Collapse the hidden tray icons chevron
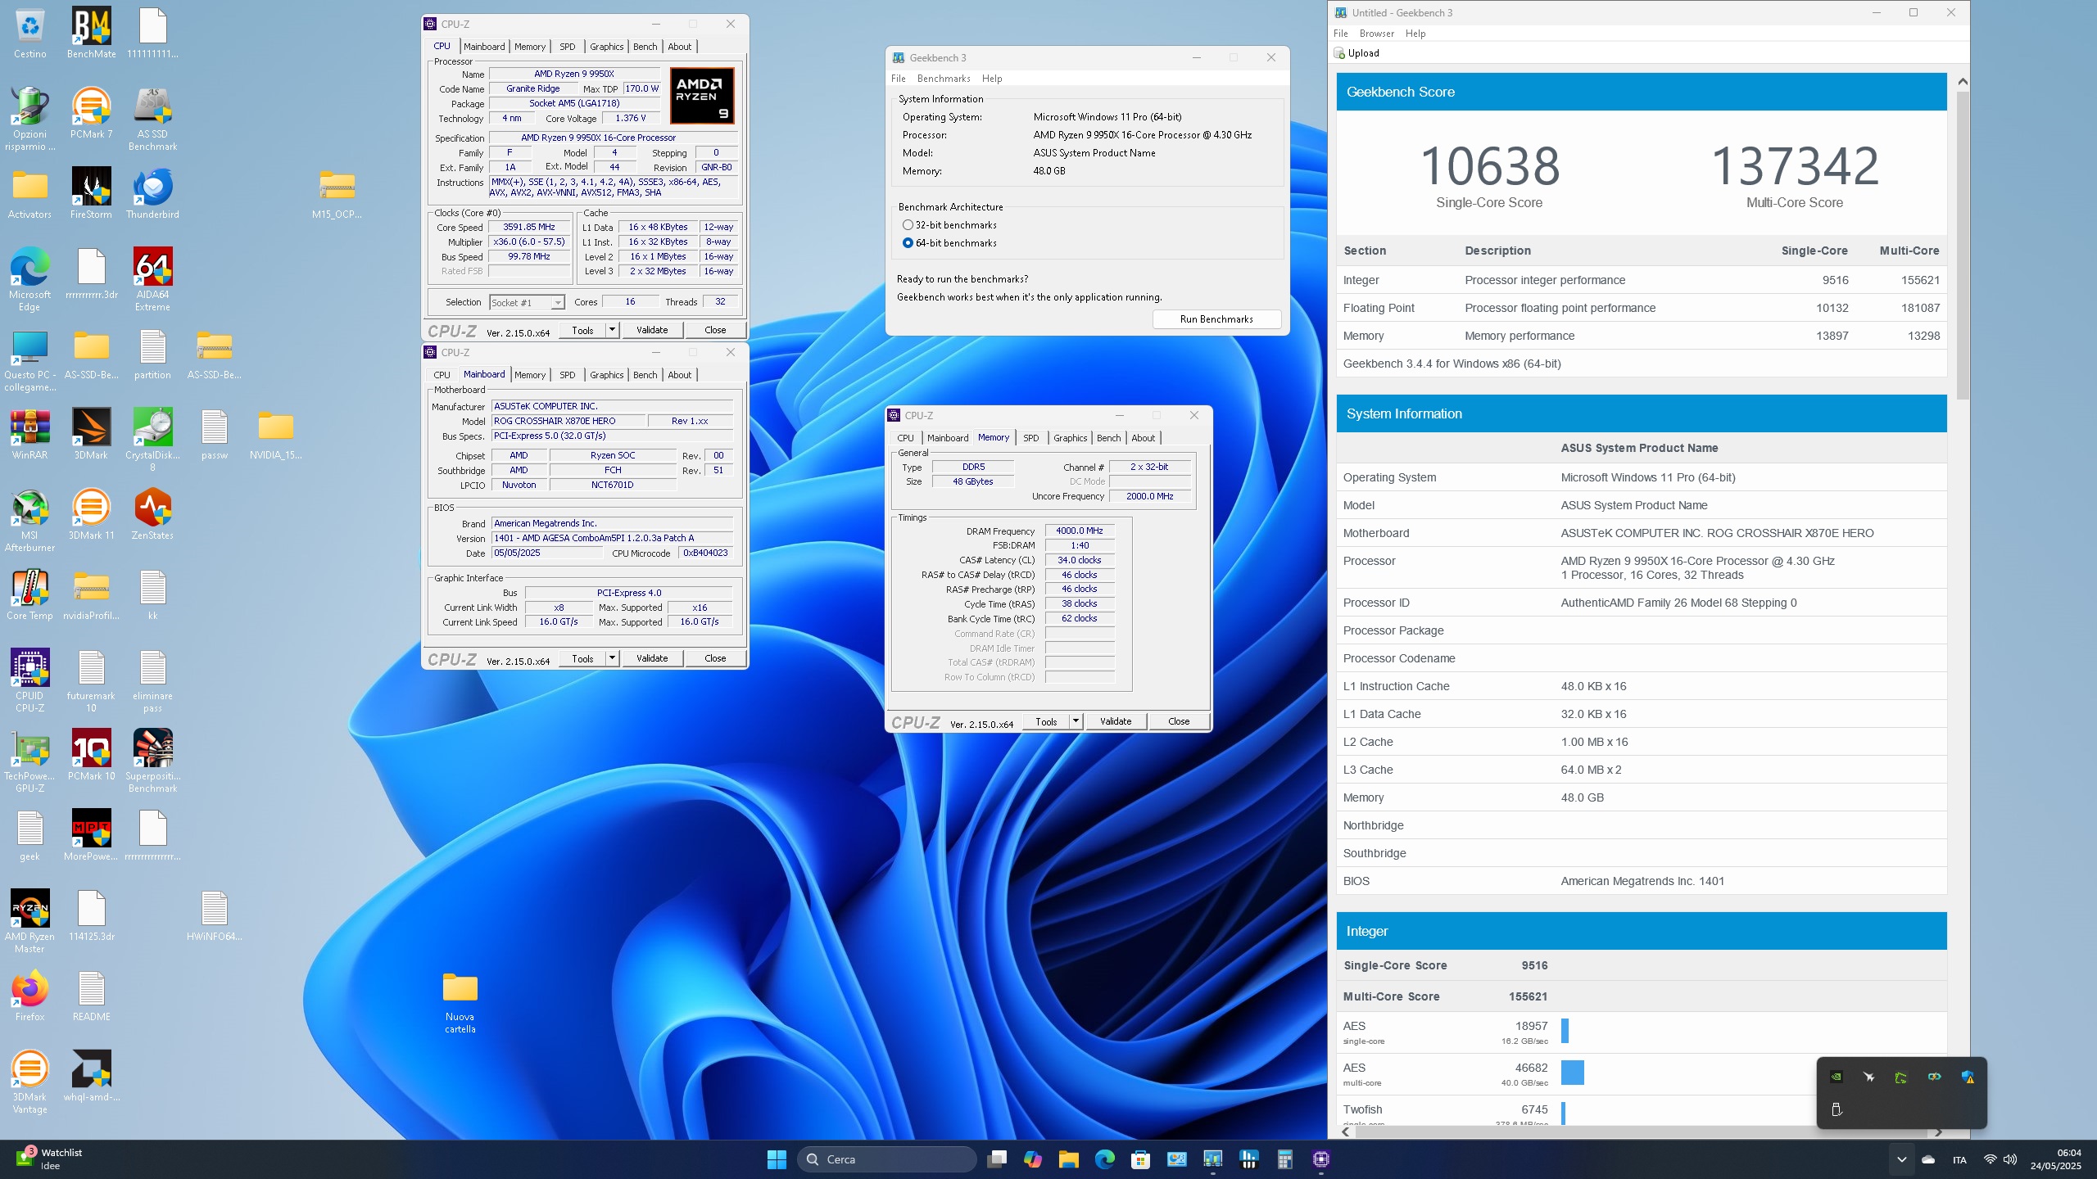The image size is (2097, 1179). 1901,1159
